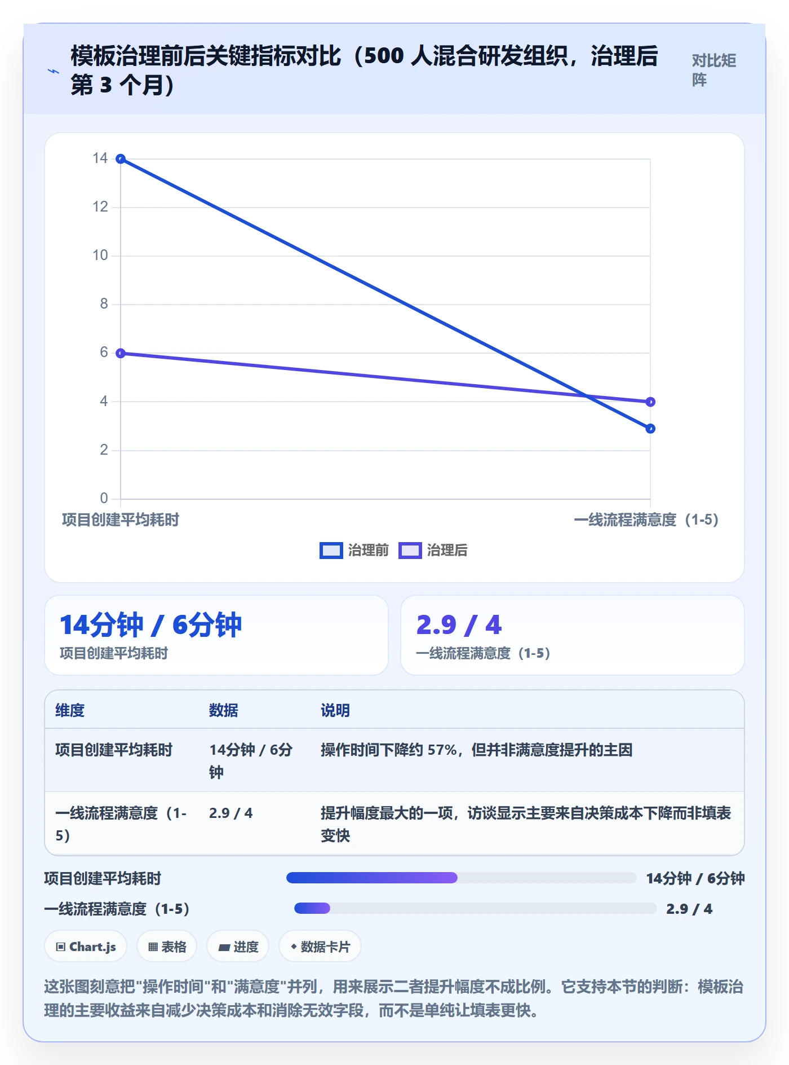Click the Chart.js chip

tap(86, 947)
